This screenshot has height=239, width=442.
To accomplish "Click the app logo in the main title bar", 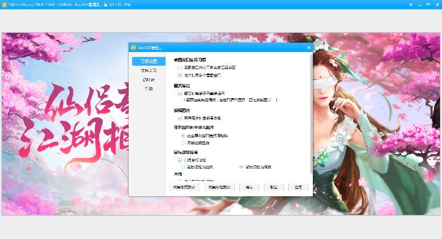I will [4, 4].
